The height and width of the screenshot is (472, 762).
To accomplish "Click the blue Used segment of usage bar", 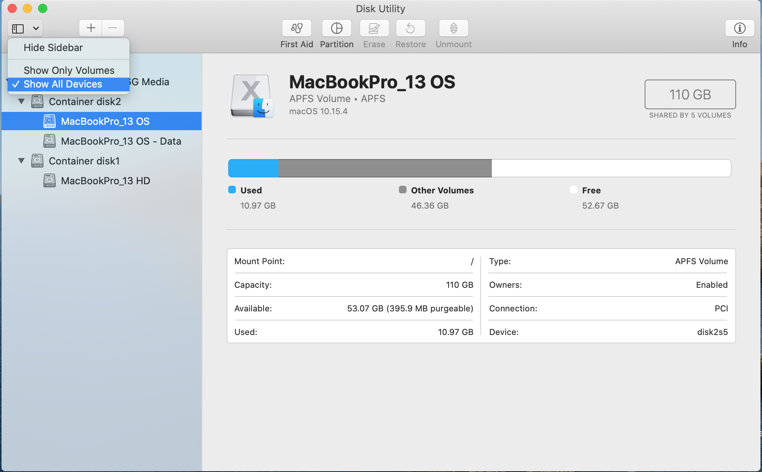I will pyautogui.click(x=253, y=168).
